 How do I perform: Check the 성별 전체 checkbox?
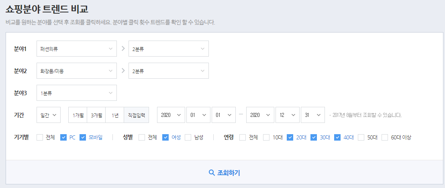tap(142, 137)
